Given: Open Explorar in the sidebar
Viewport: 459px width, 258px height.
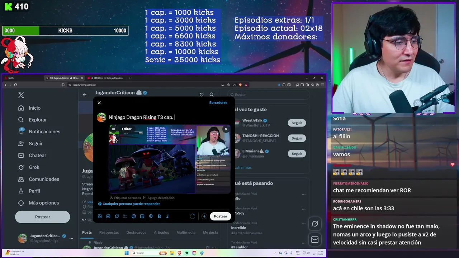Looking at the screenshot, I should pyautogui.click(x=33, y=120).
